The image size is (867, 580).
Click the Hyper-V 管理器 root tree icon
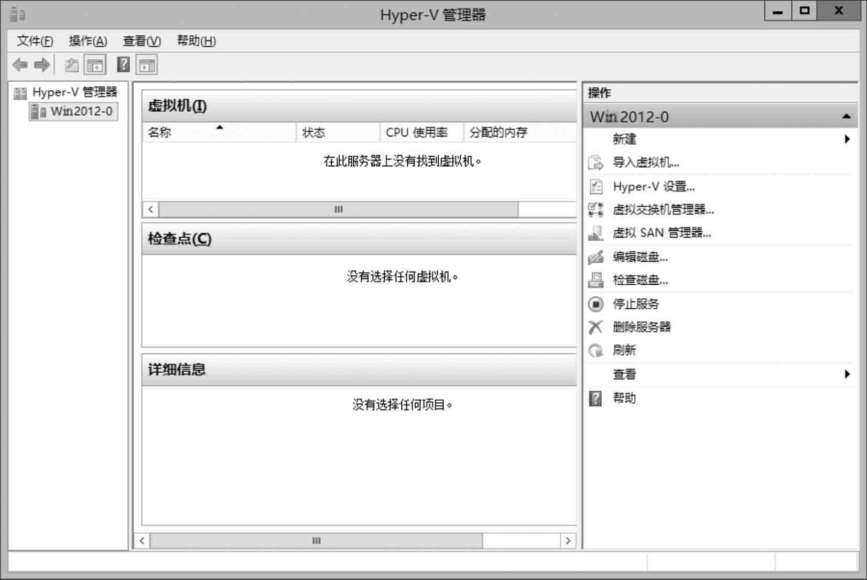[20, 93]
